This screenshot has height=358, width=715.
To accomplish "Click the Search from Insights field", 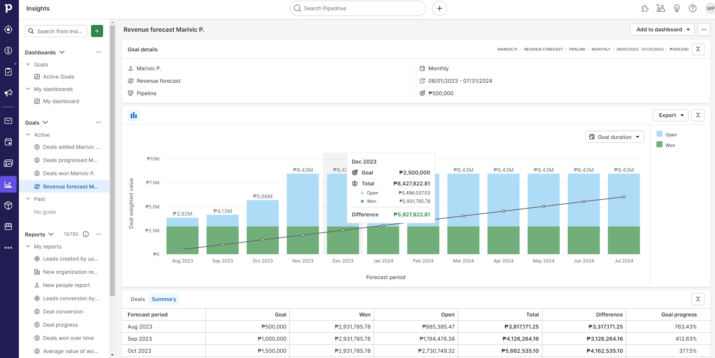I will click(x=56, y=31).
